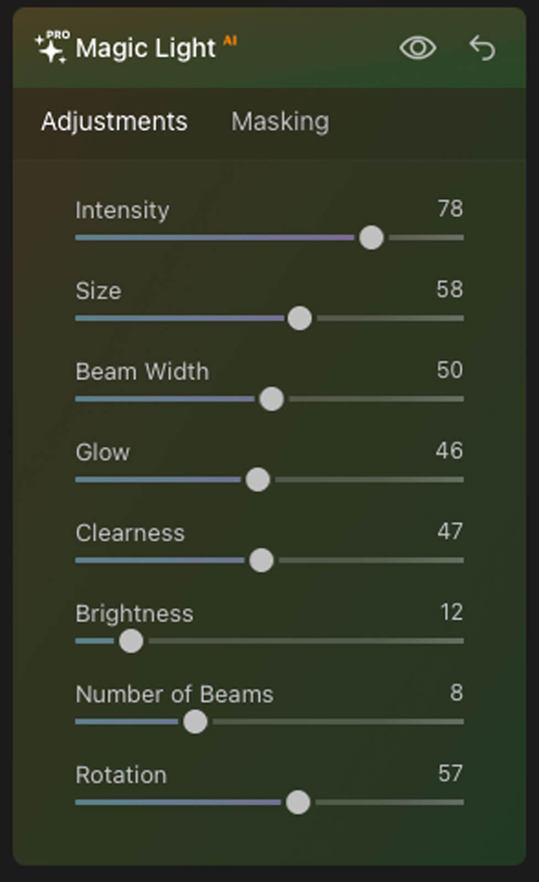Click the Beam Width value 50
The height and width of the screenshot is (882, 539).
pos(449,370)
